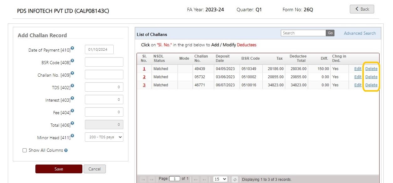Click help icon next to Fee [404]
Viewport: 393px width, 183px height.
click(72, 111)
